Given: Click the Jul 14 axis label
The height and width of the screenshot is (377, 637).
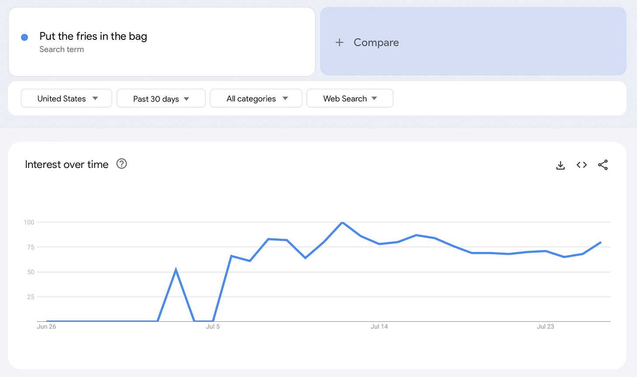Looking at the screenshot, I should [379, 326].
